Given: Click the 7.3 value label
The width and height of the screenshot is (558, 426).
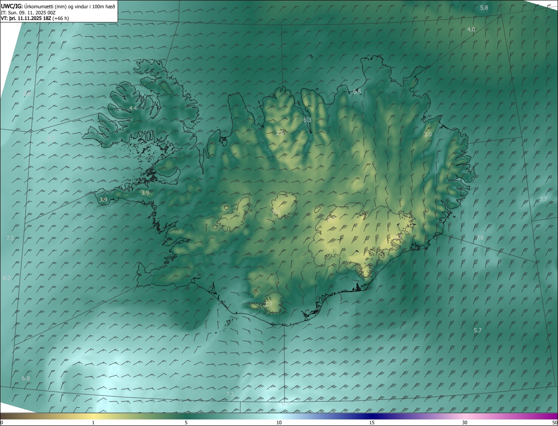Looking at the screenshot, I should (x=230, y=394).
